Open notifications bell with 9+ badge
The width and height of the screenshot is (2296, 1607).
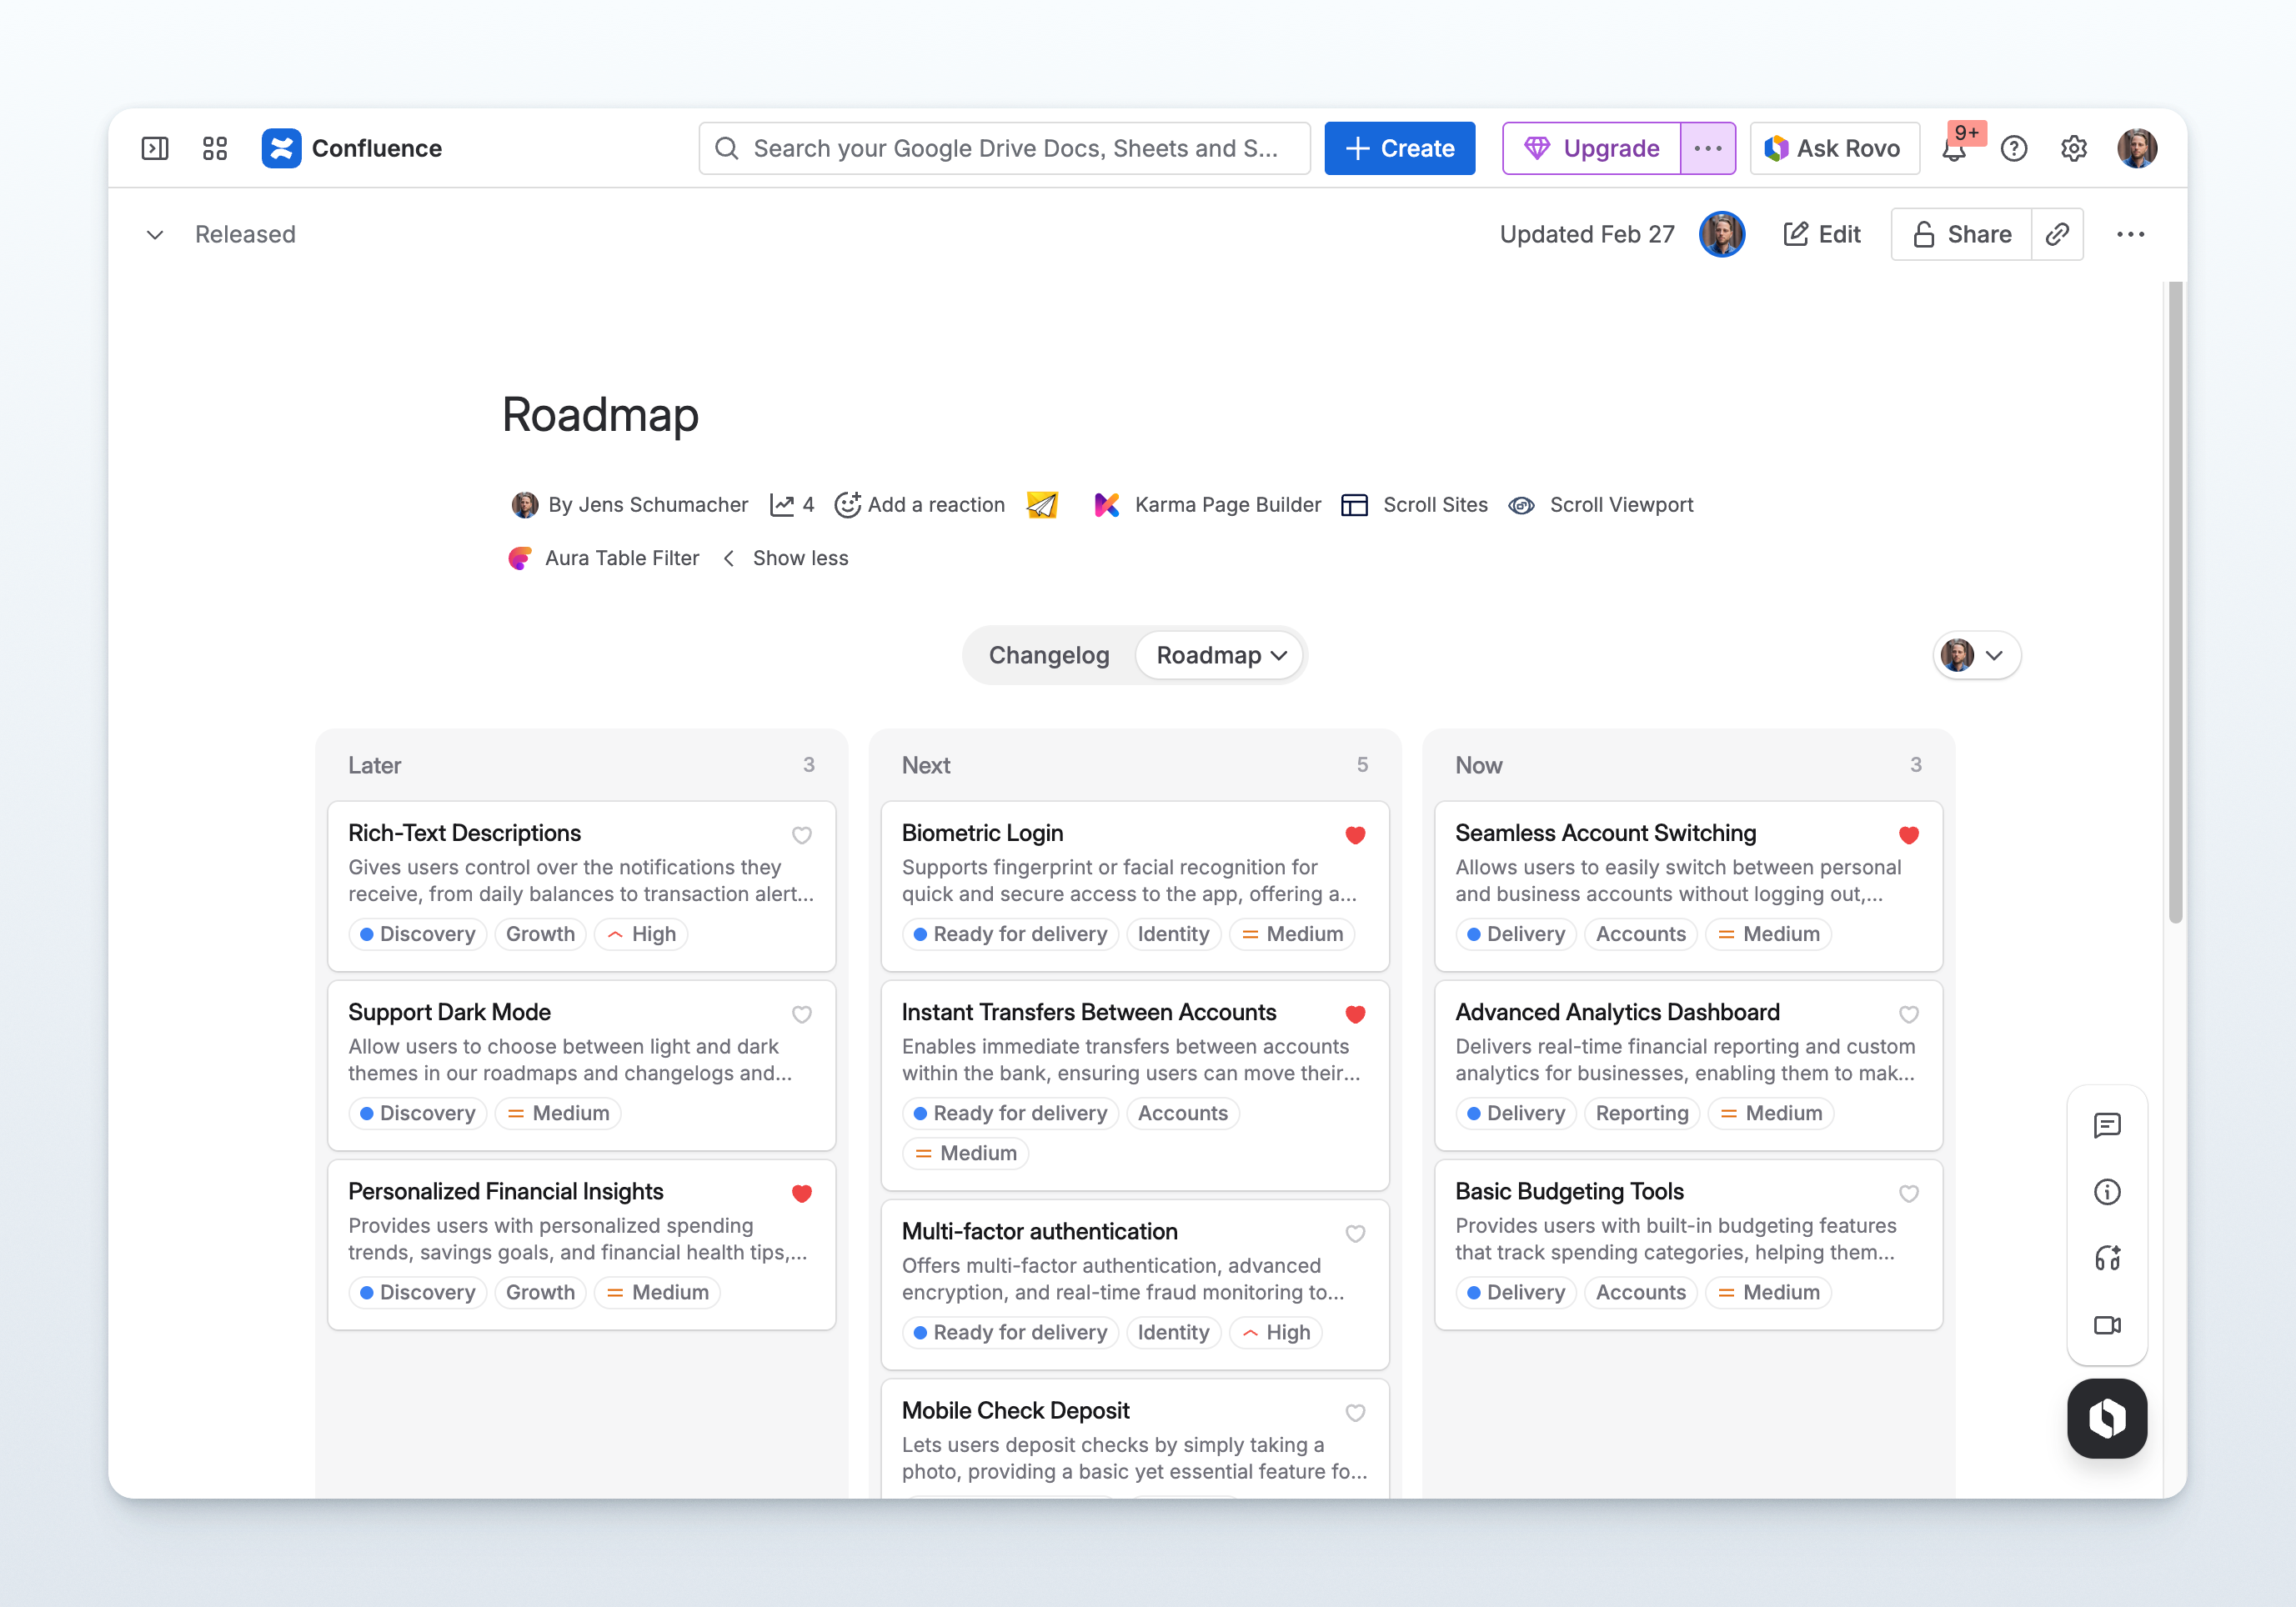click(1955, 148)
